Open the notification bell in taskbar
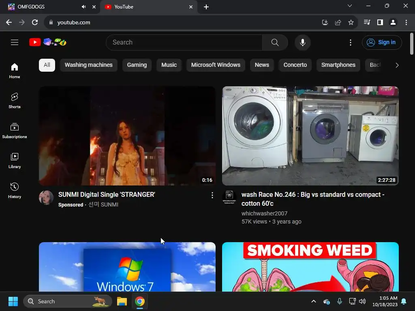 [x=404, y=301]
